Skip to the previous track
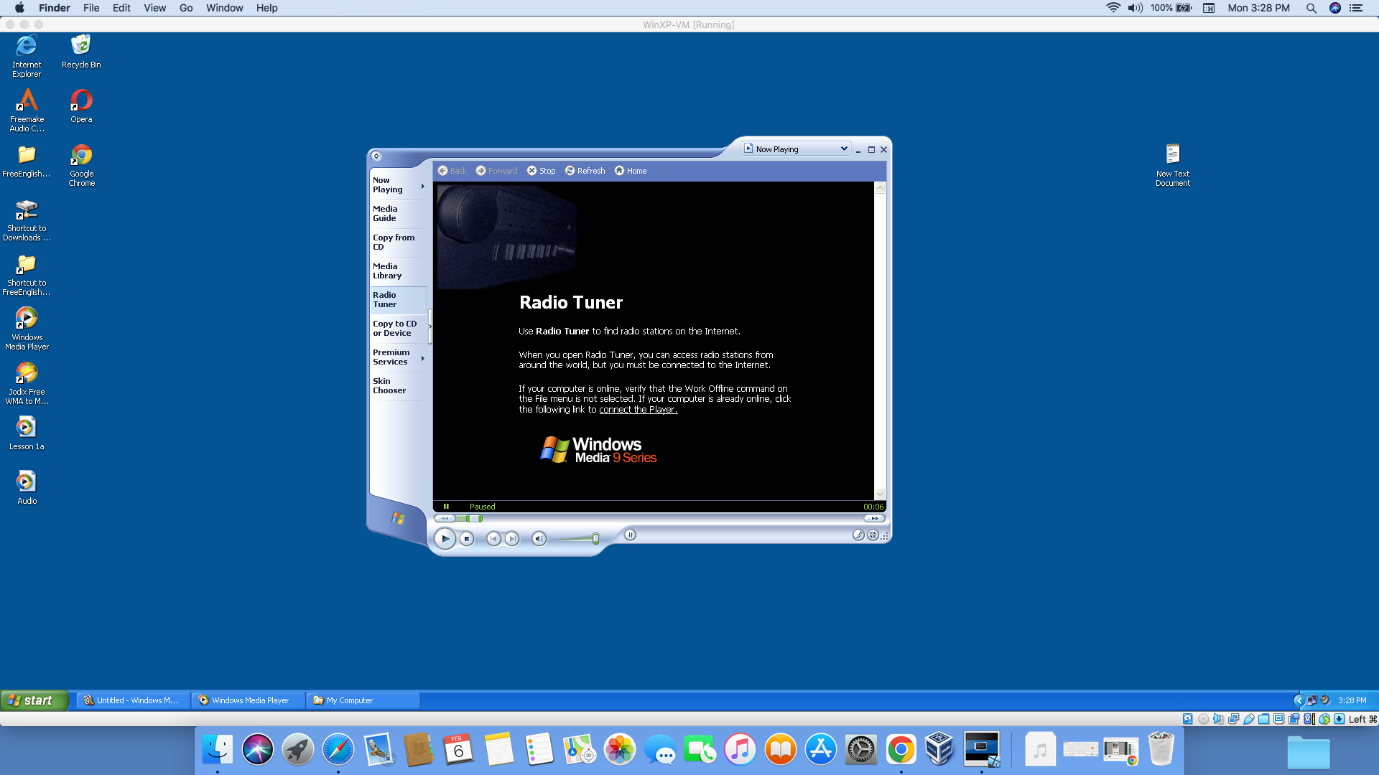Screen dimensions: 1379x775 [x=493, y=538]
